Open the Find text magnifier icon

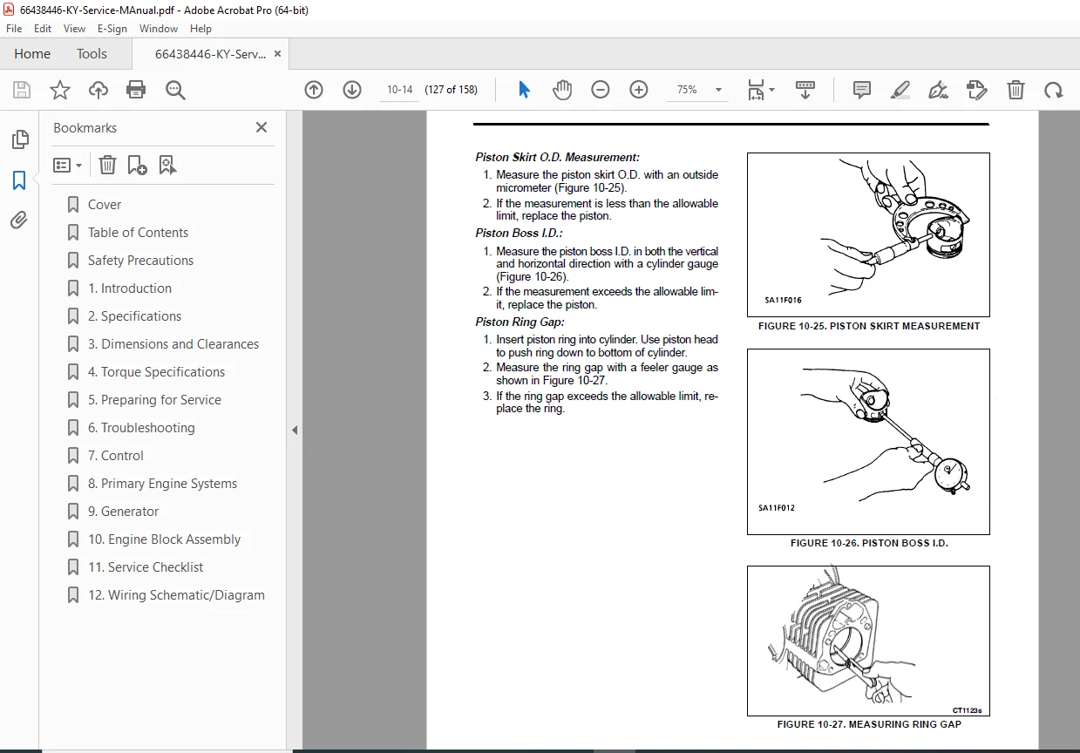(176, 90)
